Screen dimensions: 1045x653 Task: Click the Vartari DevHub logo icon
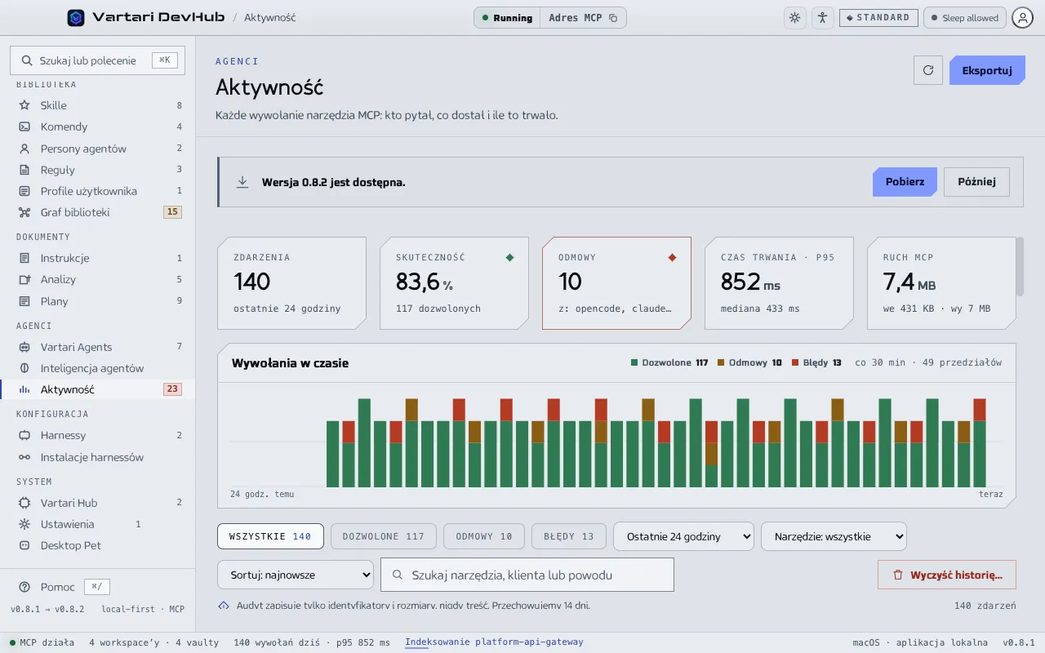76,17
